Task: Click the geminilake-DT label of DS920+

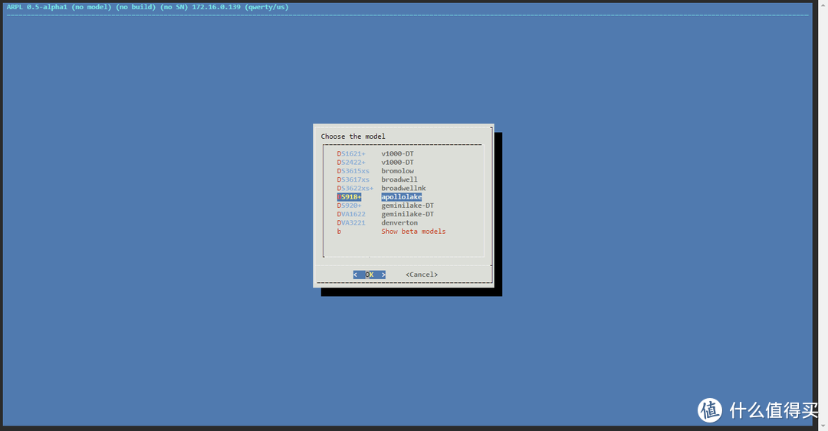Action: (408, 206)
